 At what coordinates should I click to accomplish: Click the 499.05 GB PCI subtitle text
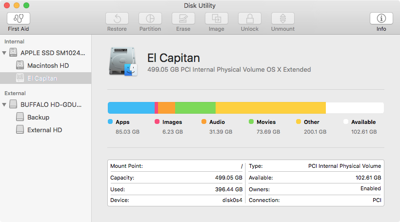229,69
